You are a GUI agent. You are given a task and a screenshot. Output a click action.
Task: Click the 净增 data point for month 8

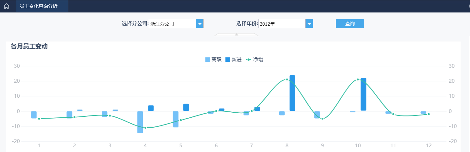click(287, 80)
